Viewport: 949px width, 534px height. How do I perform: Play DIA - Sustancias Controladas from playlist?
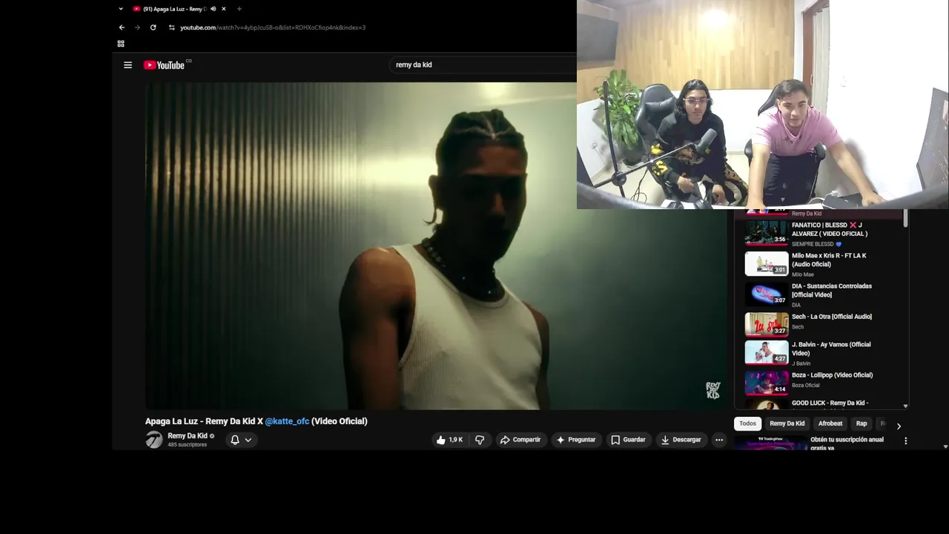tap(832, 290)
